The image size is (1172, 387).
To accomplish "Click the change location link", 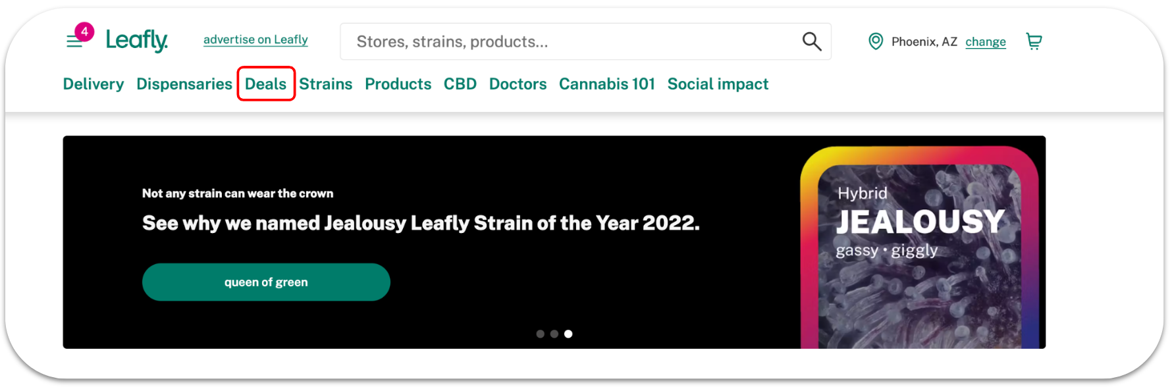I will pyautogui.click(x=986, y=42).
